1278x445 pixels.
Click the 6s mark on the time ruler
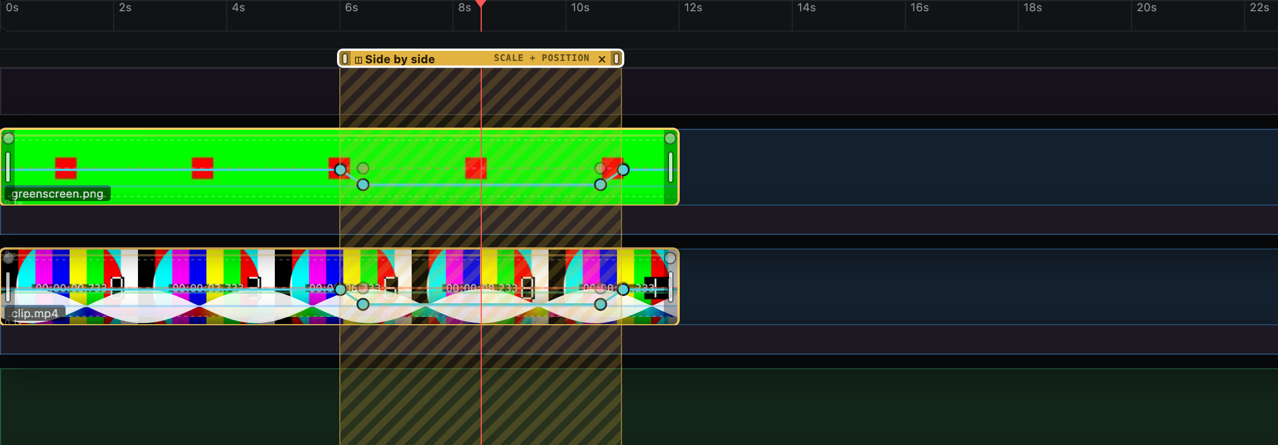point(351,7)
